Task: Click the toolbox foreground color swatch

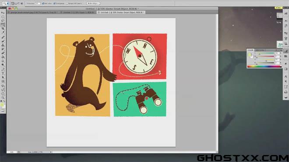Action: tap(2, 105)
